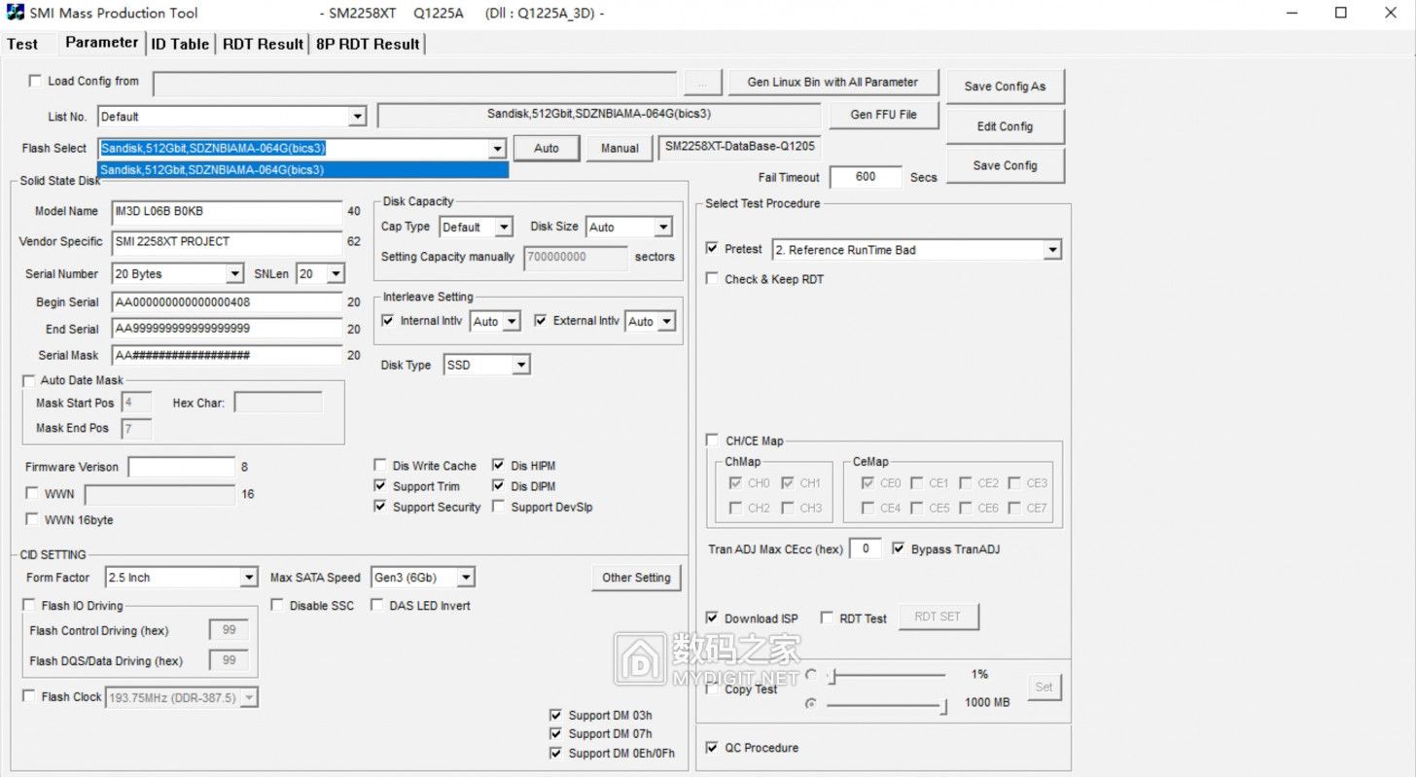Expand the SNLen dropdown
The height and width of the screenshot is (777, 1416).
(336, 274)
